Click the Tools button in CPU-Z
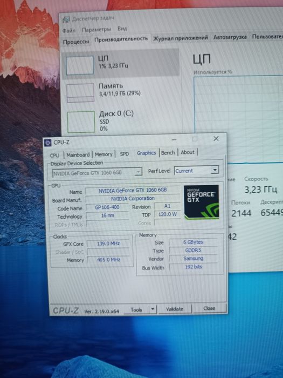The width and height of the screenshot is (283, 378). (136, 310)
